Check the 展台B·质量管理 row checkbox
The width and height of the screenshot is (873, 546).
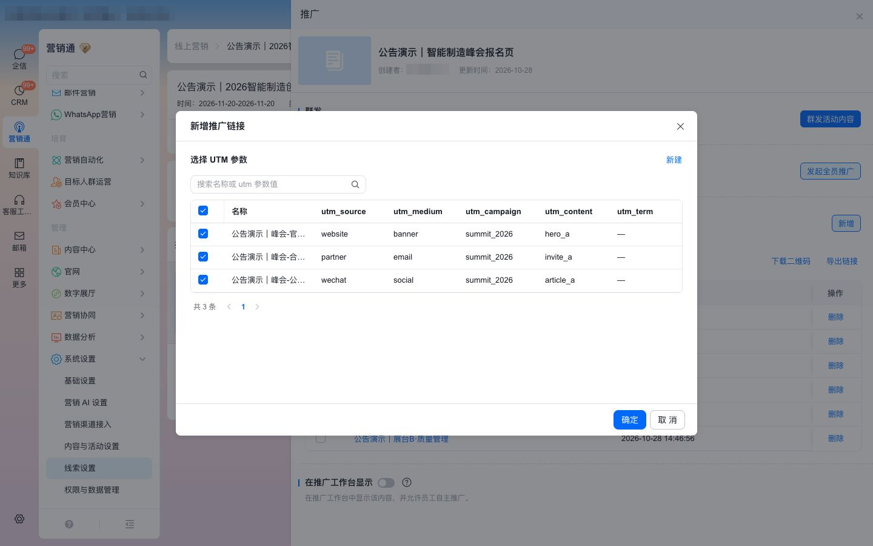click(x=321, y=438)
